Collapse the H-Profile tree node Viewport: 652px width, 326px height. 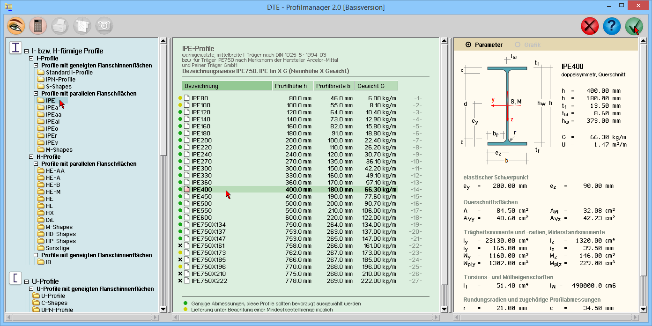coord(31,157)
